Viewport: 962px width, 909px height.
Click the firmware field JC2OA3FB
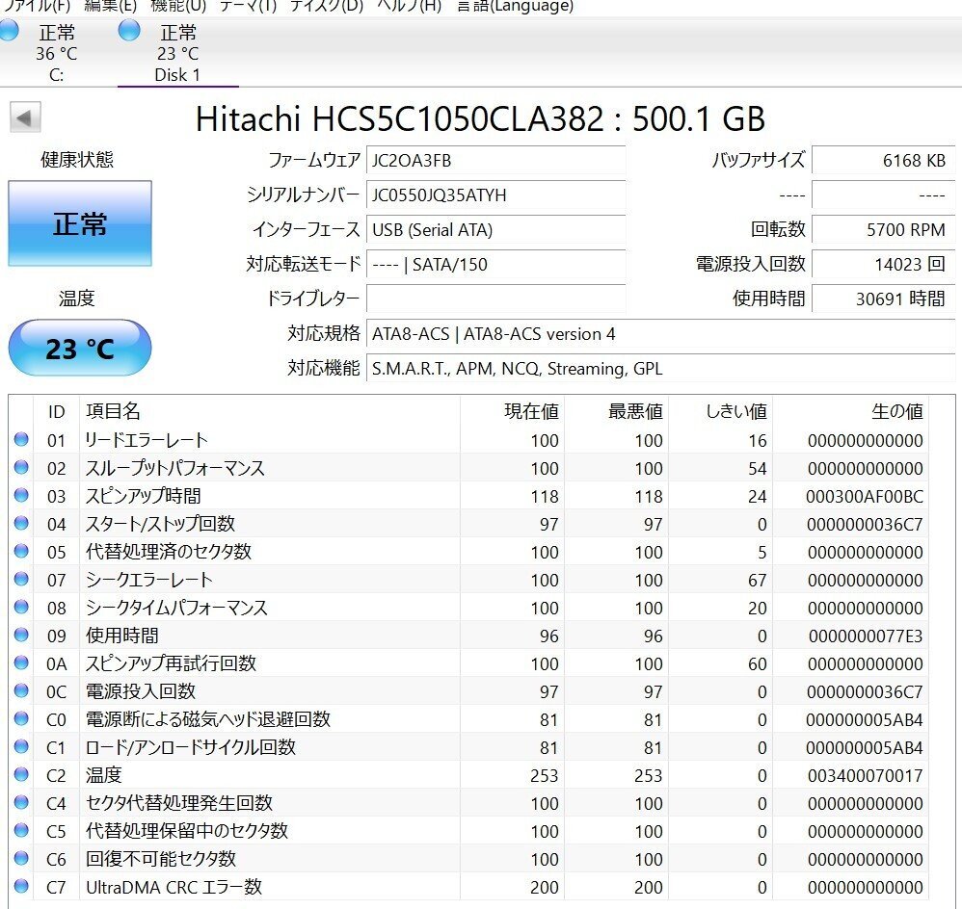pos(495,161)
